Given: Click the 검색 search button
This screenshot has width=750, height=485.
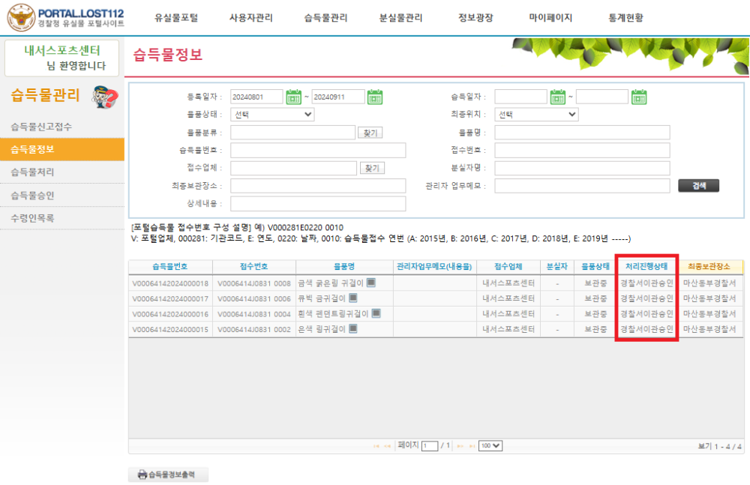Looking at the screenshot, I should (698, 186).
